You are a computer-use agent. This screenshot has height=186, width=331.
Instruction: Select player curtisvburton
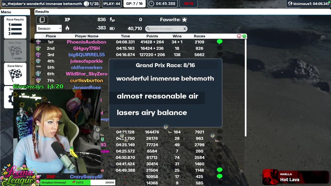click(x=86, y=81)
